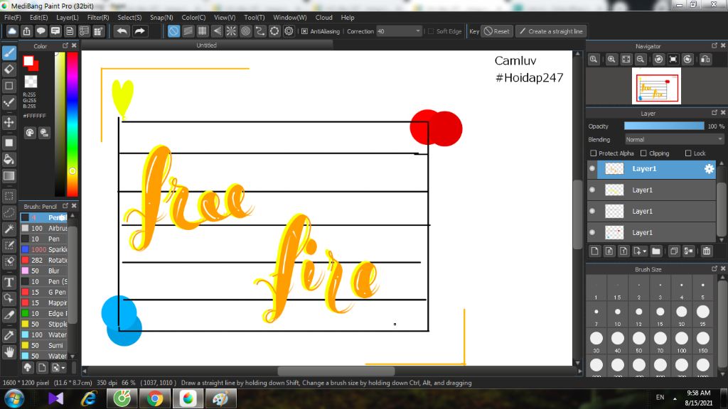Click the rainbow hue strip
728x409 pixels.
(x=73, y=124)
